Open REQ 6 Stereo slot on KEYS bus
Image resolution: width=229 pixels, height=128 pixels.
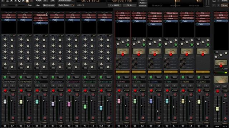[171, 13]
